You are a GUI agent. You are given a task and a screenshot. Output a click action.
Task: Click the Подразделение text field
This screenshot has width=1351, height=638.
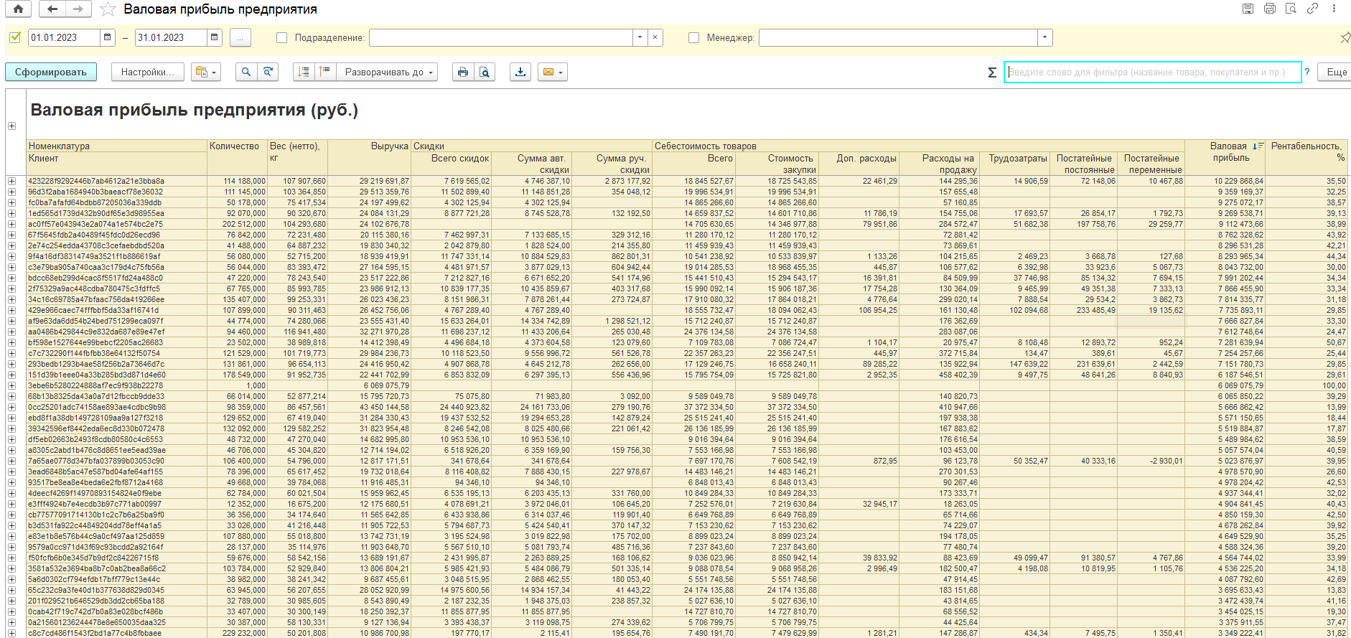(501, 37)
